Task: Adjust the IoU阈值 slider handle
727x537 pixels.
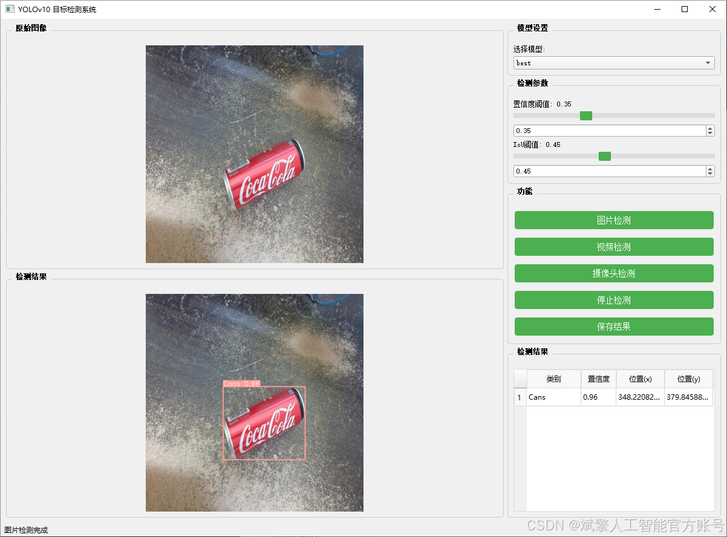Action: click(605, 156)
